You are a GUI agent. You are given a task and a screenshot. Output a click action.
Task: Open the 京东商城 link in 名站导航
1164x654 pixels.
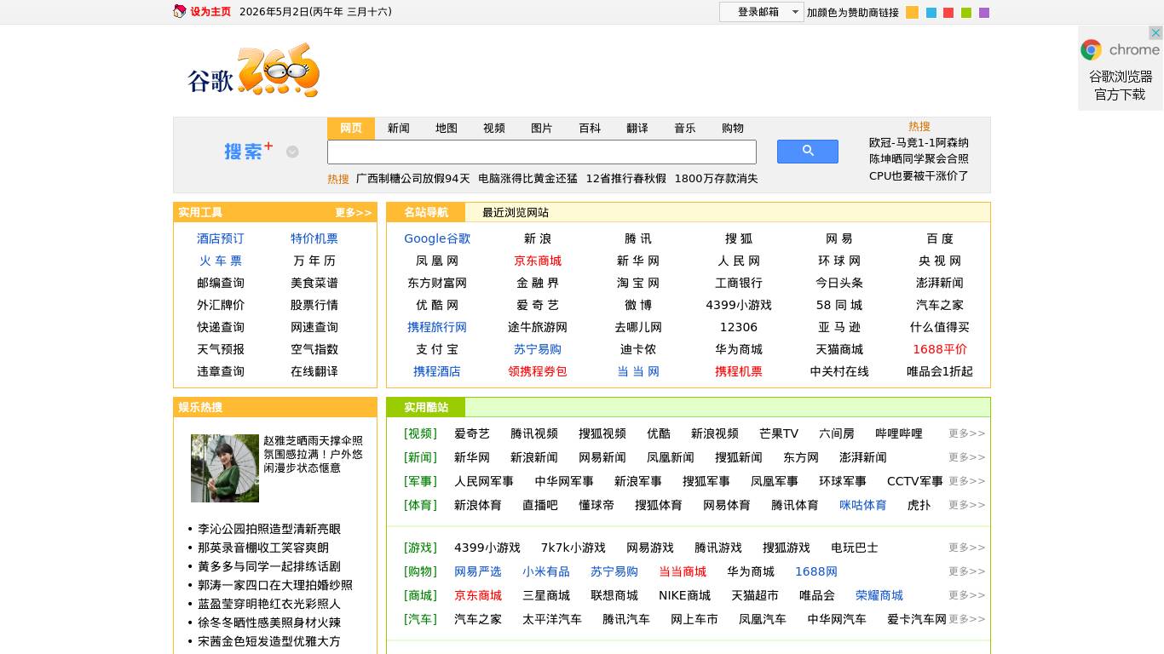point(538,261)
